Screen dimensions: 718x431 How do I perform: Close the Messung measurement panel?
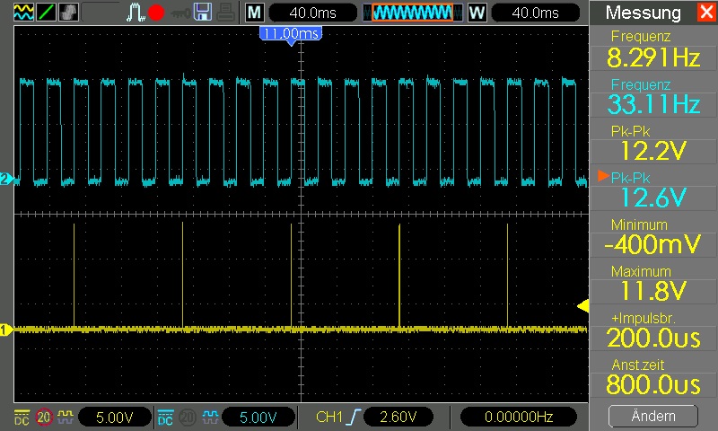coord(706,12)
